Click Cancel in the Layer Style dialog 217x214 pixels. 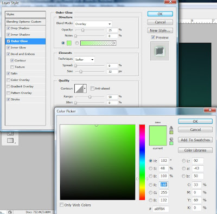[x=160, y=22]
